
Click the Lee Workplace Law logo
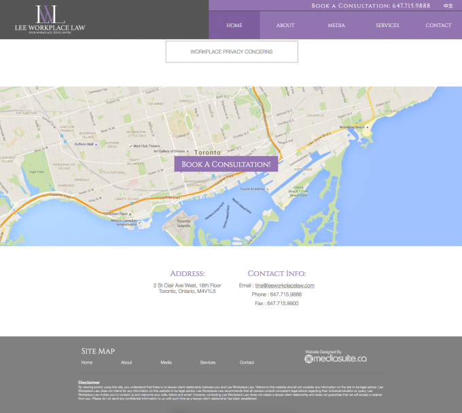click(x=50, y=20)
